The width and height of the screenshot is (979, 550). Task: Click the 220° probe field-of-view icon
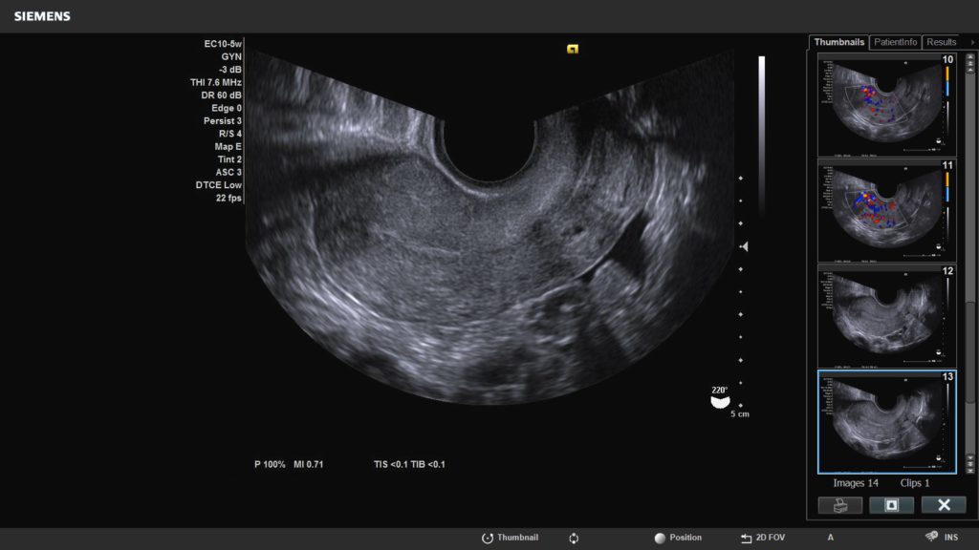tap(719, 400)
